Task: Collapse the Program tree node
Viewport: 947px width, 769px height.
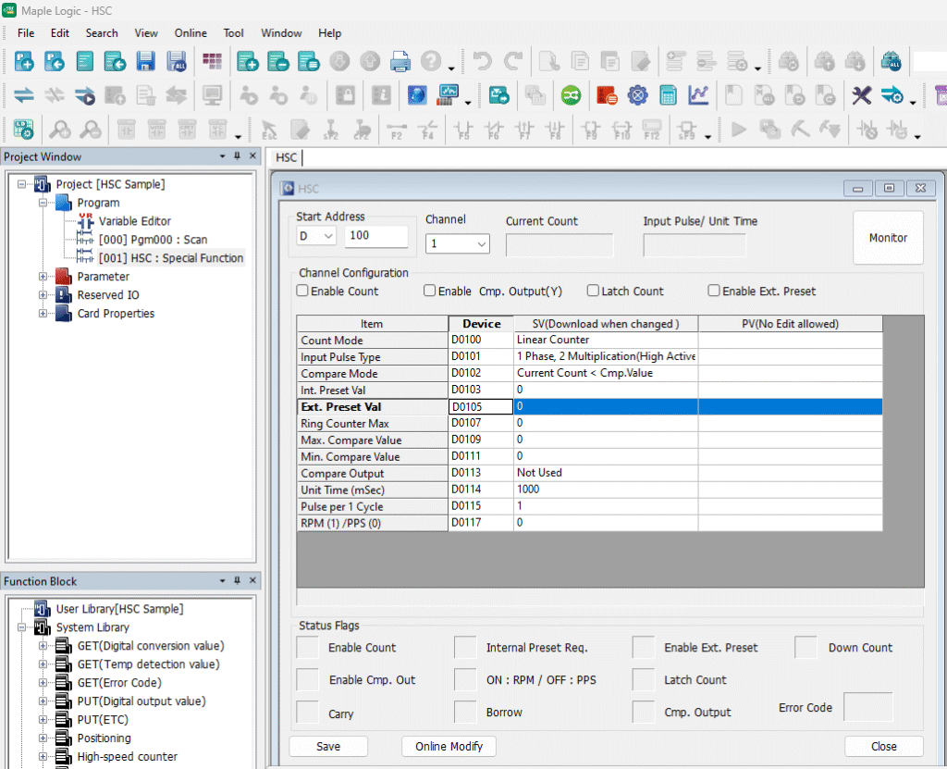Action: click(43, 203)
